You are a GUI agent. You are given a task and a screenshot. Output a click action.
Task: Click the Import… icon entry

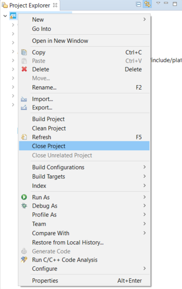(x=24, y=99)
